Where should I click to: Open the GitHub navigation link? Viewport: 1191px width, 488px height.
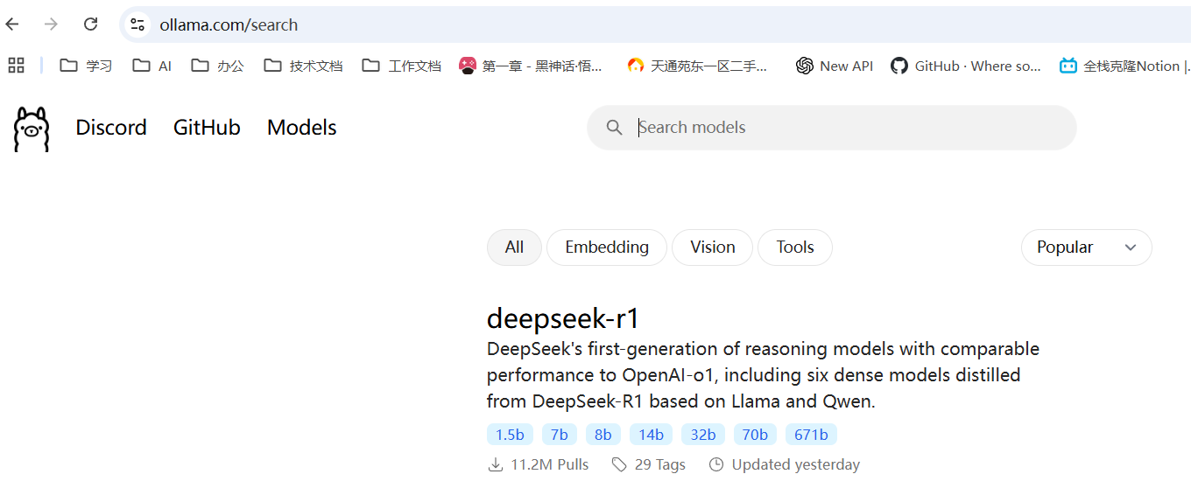[x=207, y=128]
